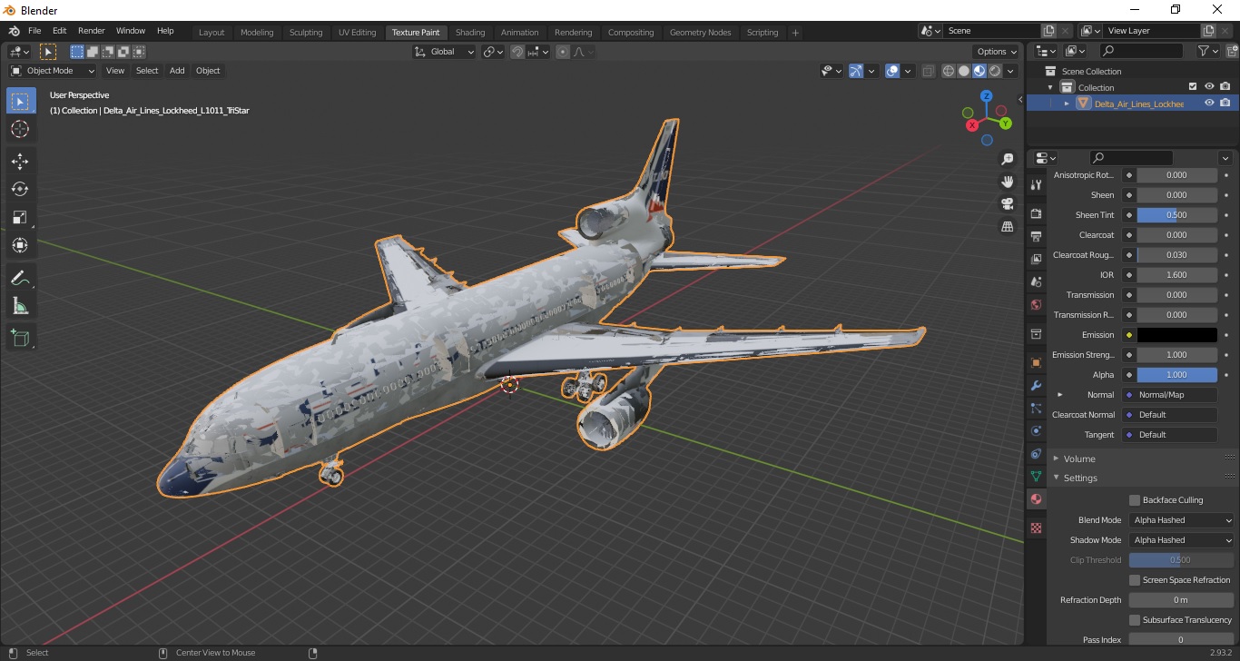Viewport: 1240px width, 661px height.
Task: Click the Tangent Default field
Action: tap(1171, 435)
